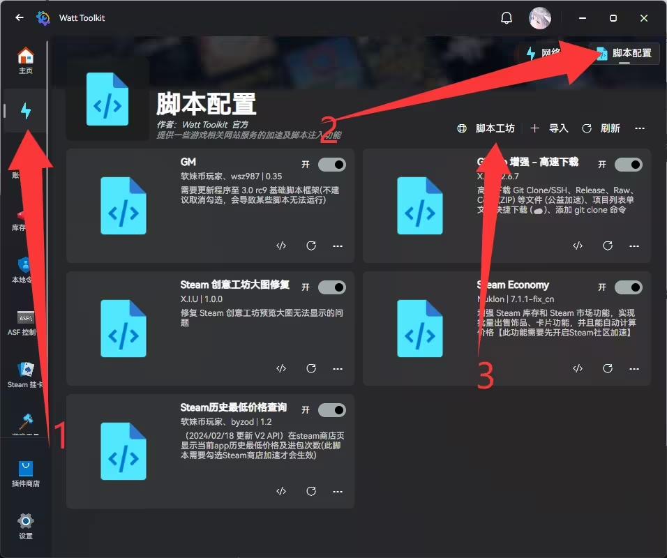This screenshot has height=558, width=667.
Task: Open 设置 settings in the sidebar
Action: point(26,526)
